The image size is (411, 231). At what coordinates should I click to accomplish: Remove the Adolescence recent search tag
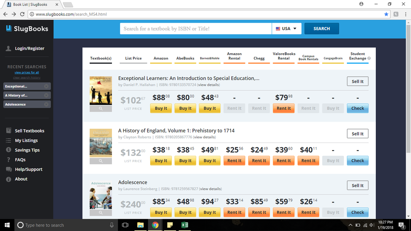(47, 104)
